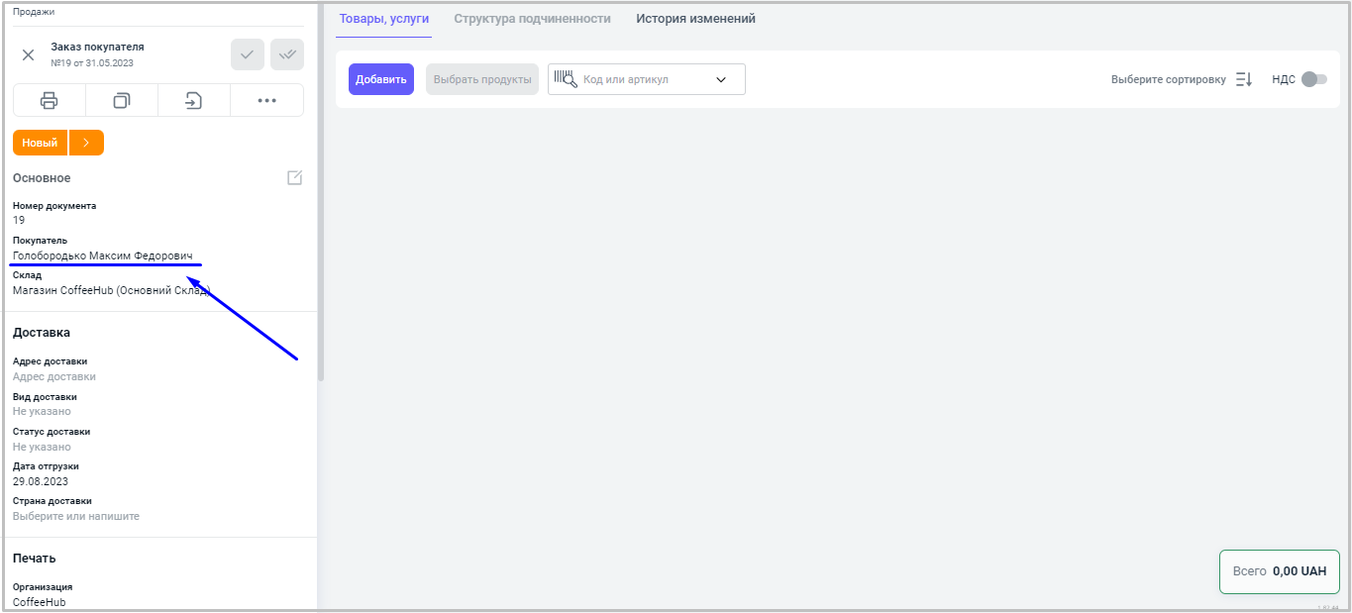Click the Адрес доставки input field
Viewport: 1352px width, 613px height.
point(54,376)
